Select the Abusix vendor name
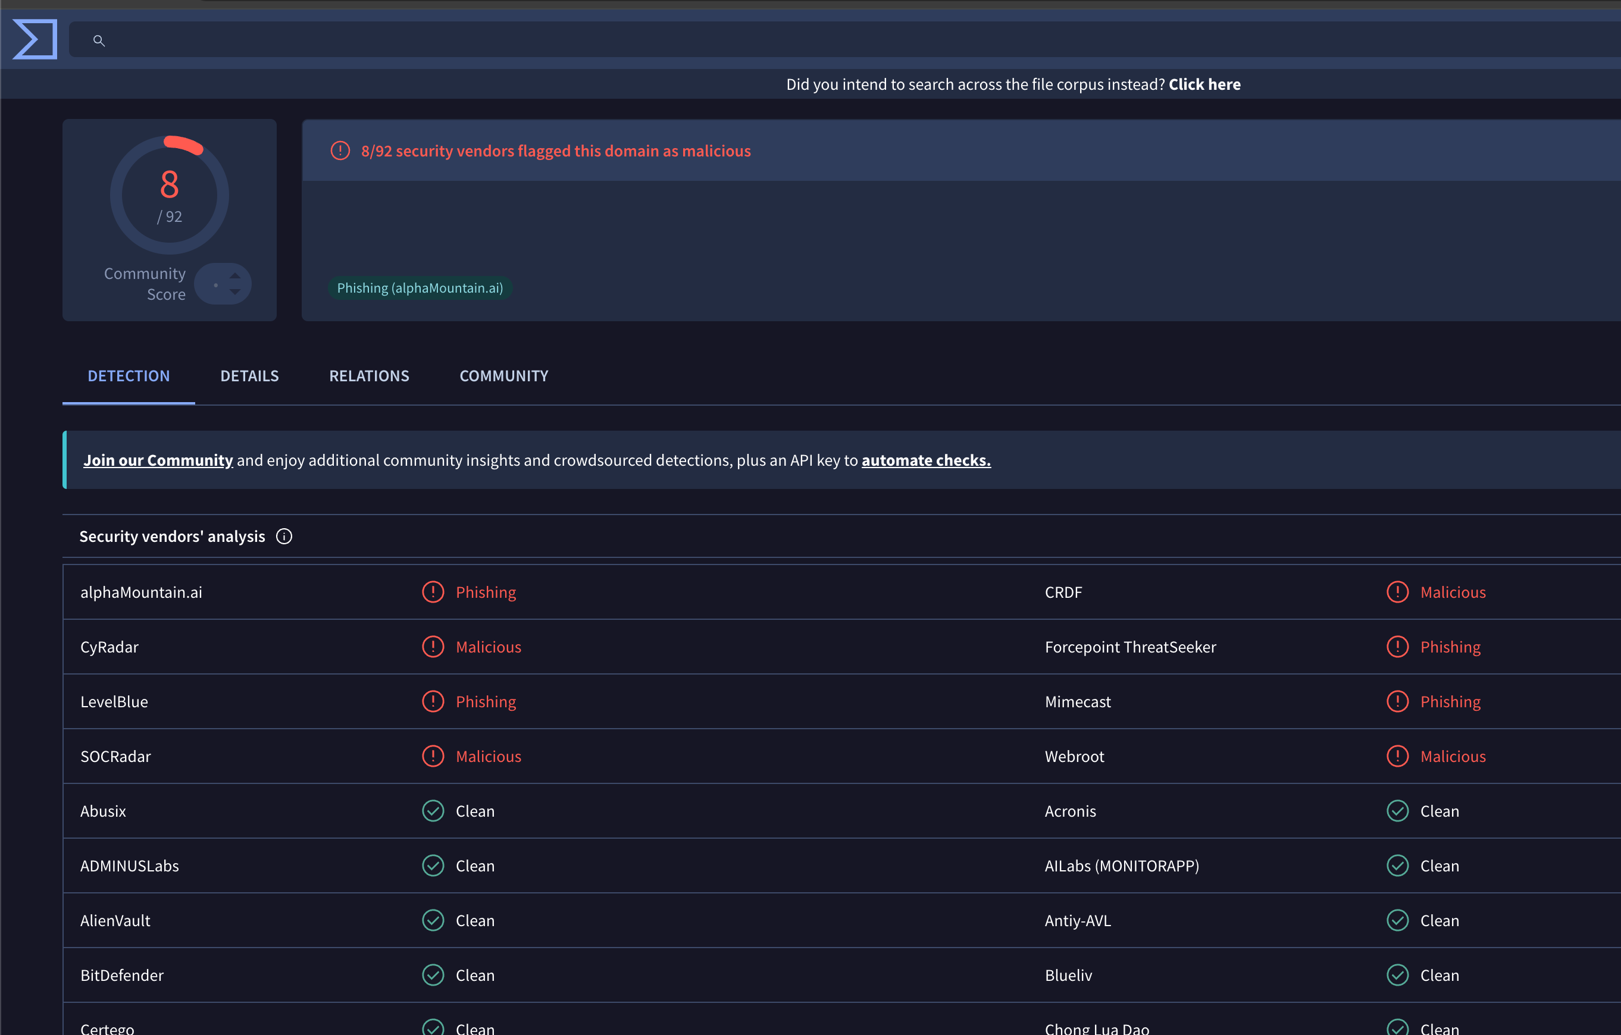The height and width of the screenshot is (1035, 1621). point(103,811)
